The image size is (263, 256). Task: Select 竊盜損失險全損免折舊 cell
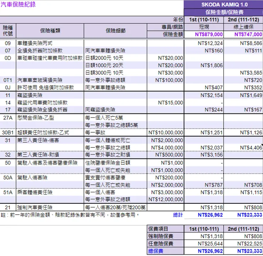(x=50, y=110)
